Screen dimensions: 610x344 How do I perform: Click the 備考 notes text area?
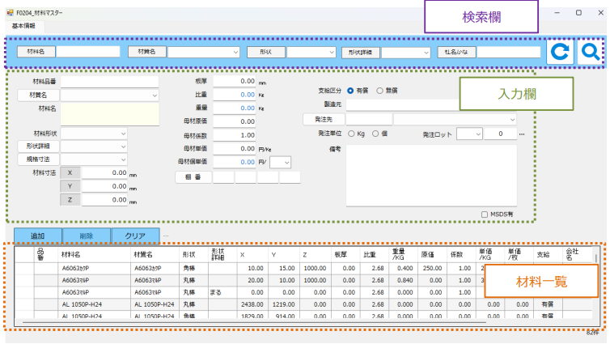pos(431,175)
